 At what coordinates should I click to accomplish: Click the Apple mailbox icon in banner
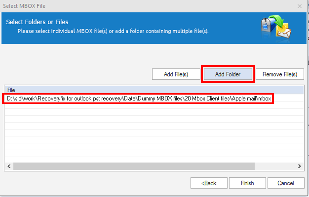(x=266, y=25)
